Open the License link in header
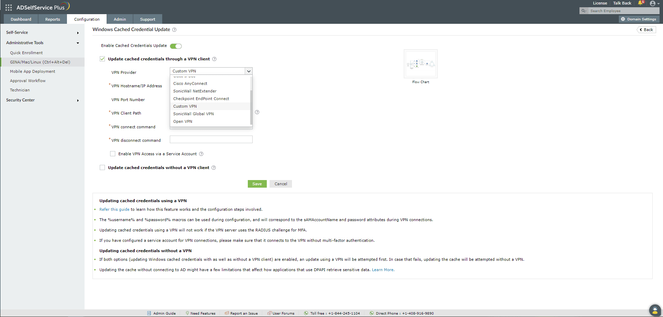This screenshot has height=317, width=663. pyautogui.click(x=600, y=3)
